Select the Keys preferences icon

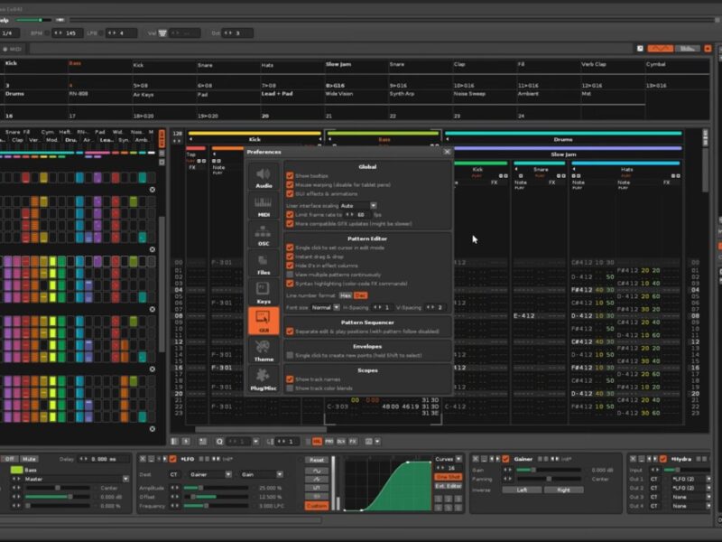[x=264, y=293]
